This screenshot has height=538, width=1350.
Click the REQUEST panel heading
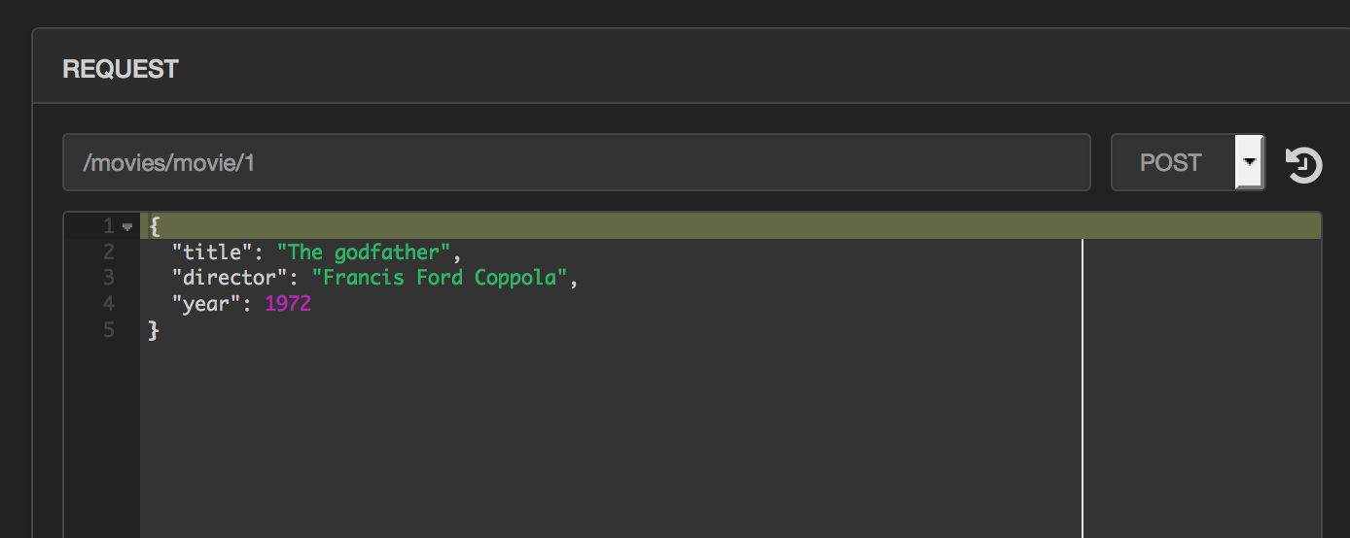121,69
